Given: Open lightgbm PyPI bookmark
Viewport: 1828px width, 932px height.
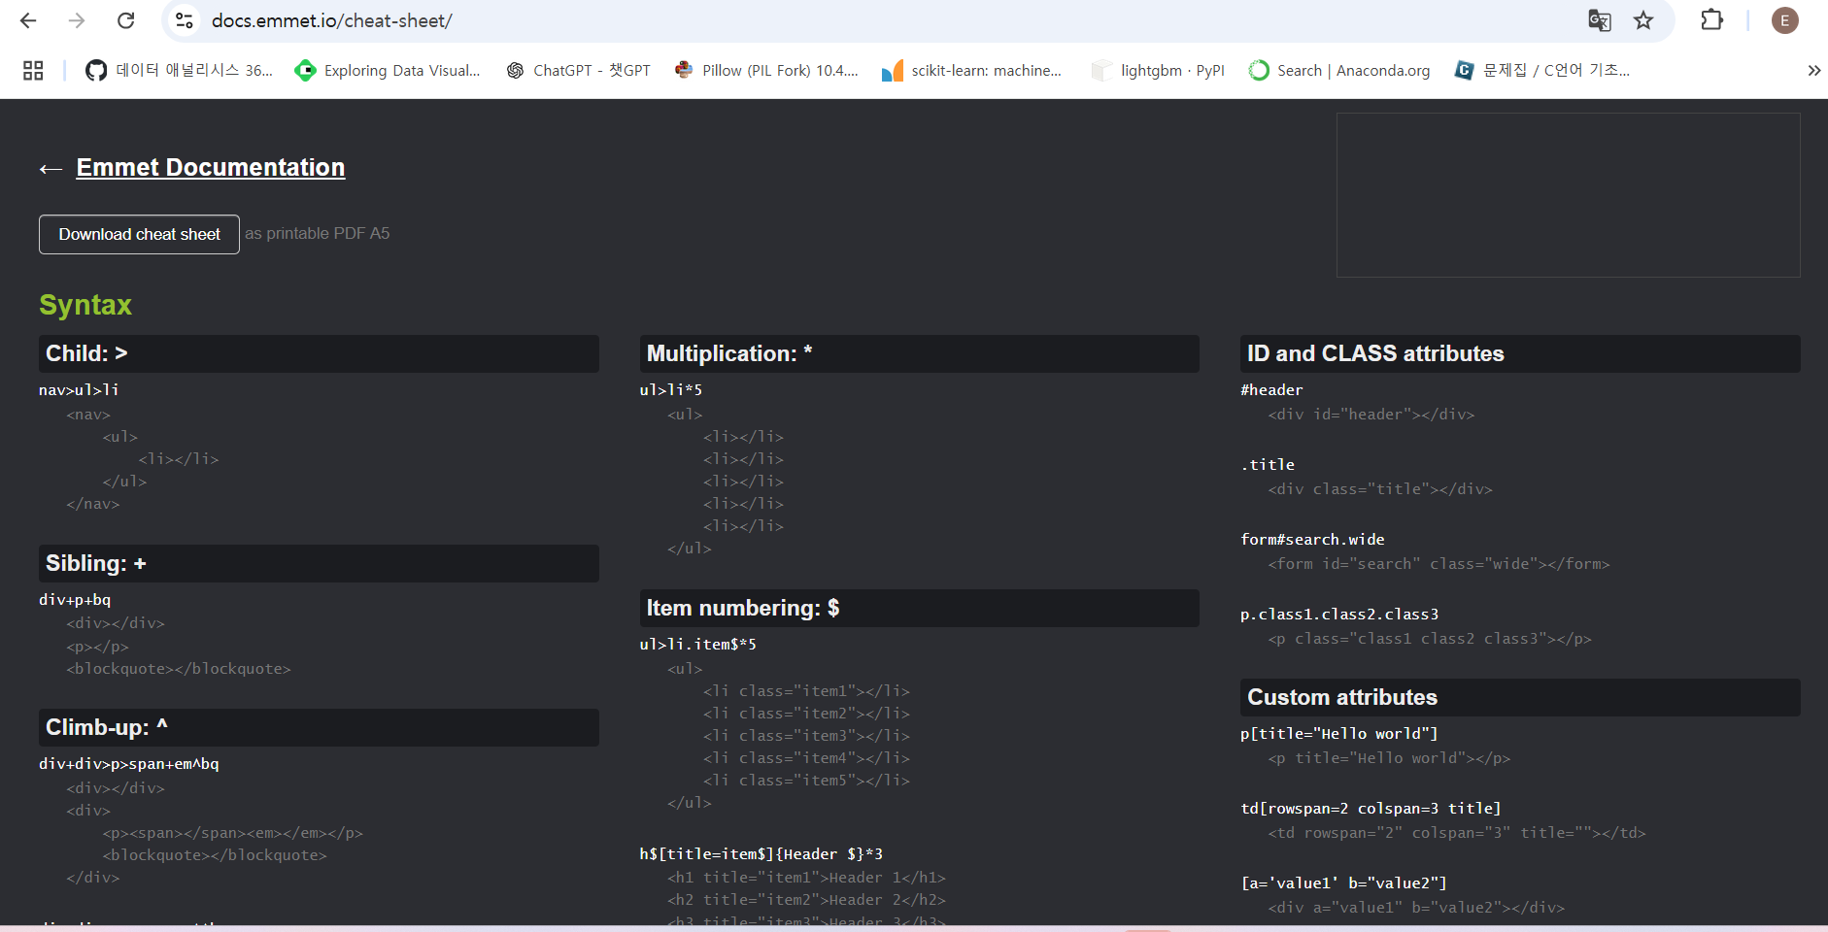Looking at the screenshot, I should coord(1158,70).
